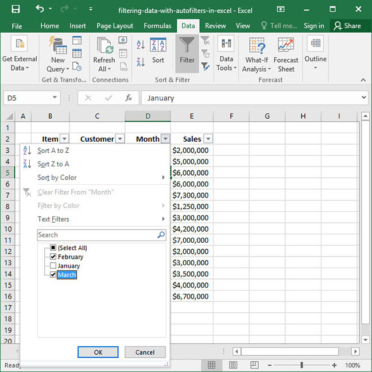Click the zoom out minus button
The height and width of the screenshot is (372, 372).
(x=270, y=365)
